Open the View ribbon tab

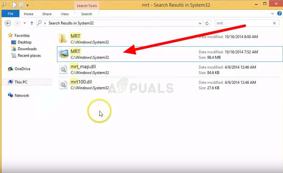[65, 14]
